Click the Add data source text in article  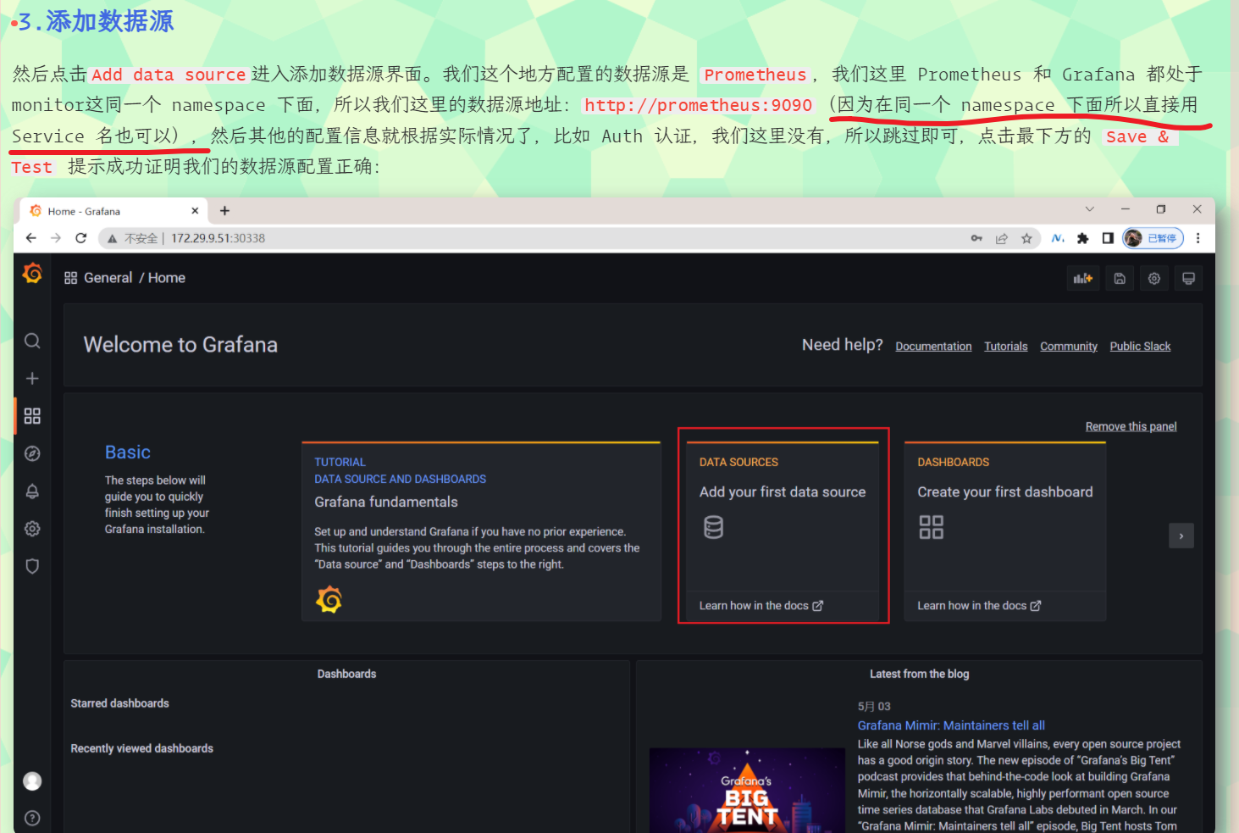[x=169, y=75]
